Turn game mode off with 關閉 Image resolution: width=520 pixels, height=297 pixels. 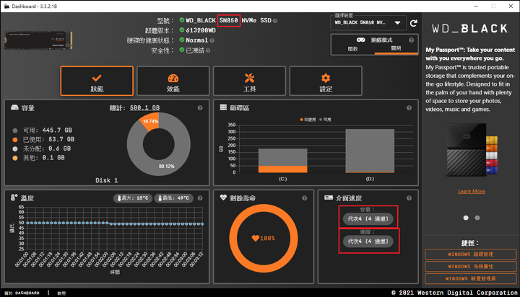click(396, 48)
